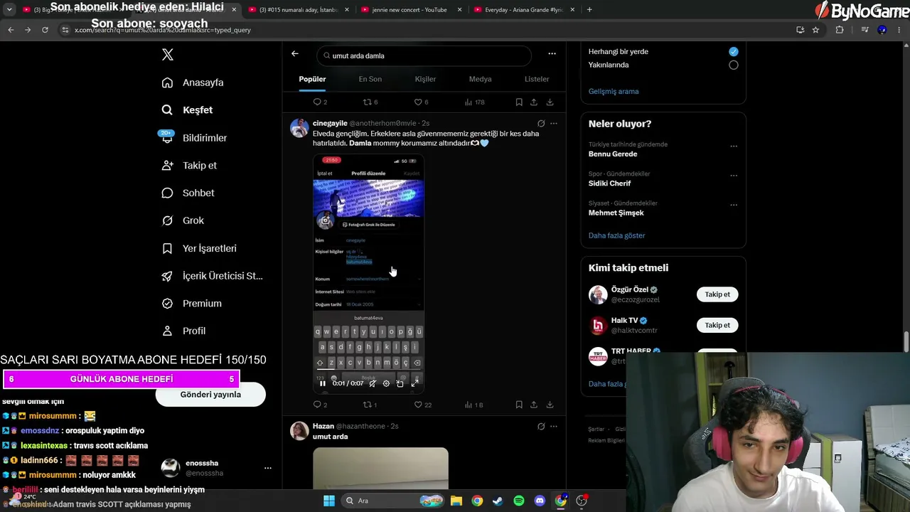Screen dimensions: 910x512
Task: Switch to the Listeler tab
Action: coord(537,79)
